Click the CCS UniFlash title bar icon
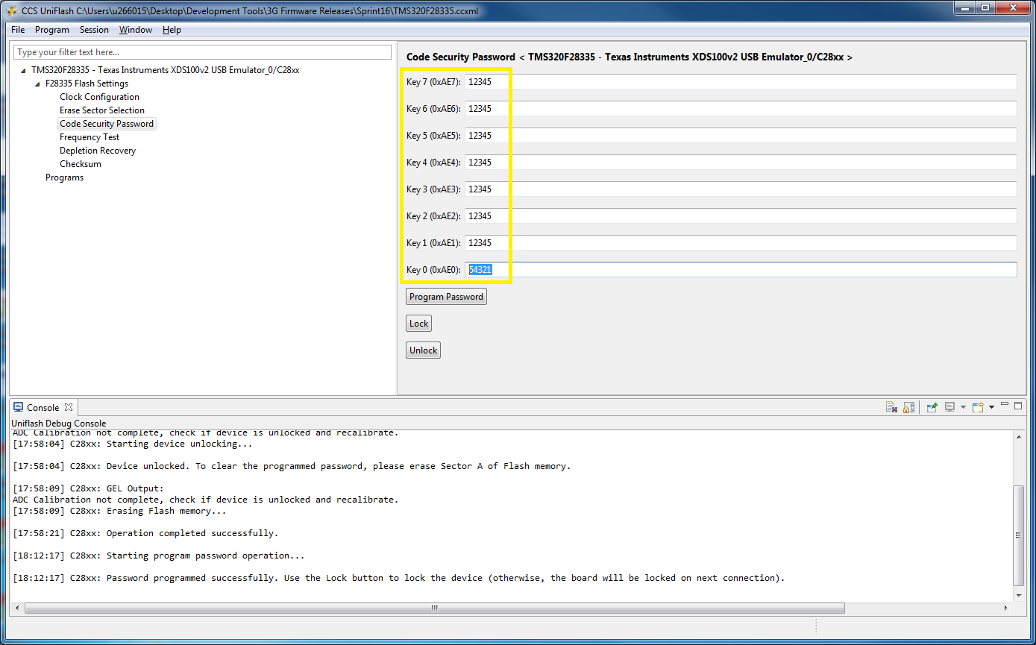The image size is (1036, 645). 12,11
